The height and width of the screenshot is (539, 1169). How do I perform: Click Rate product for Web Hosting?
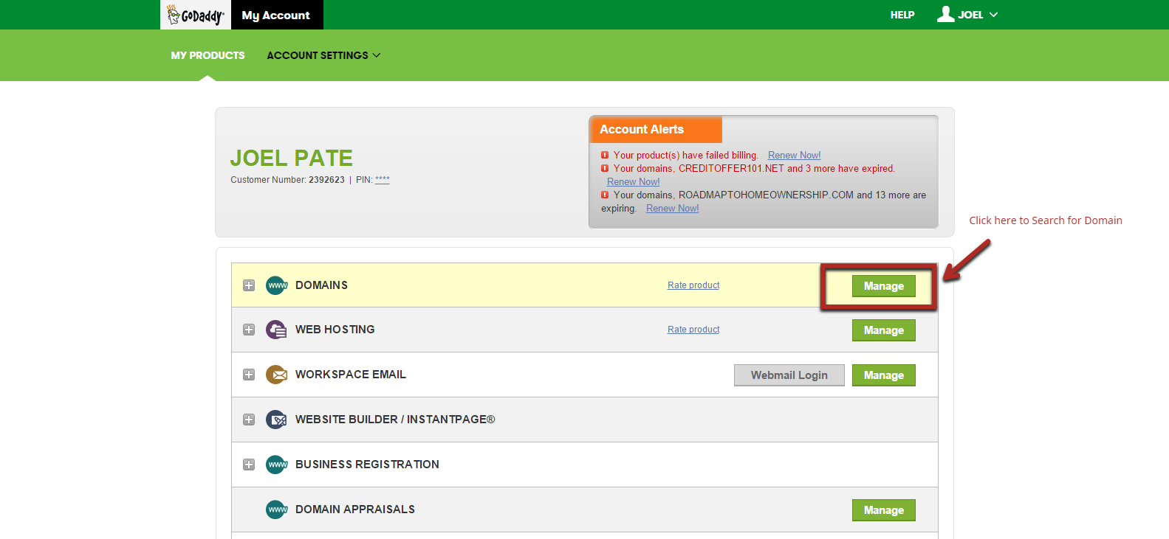tap(693, 330)
